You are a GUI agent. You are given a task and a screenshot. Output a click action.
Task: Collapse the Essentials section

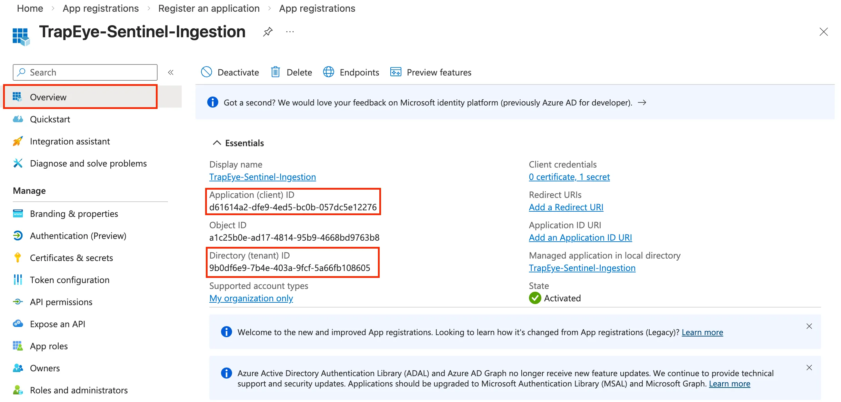click(217, 143)
